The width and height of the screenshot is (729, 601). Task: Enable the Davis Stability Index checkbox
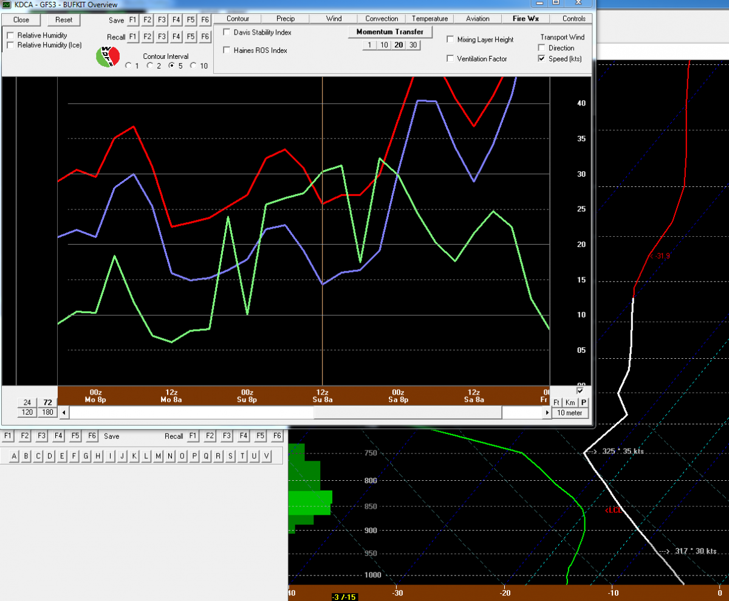[227, 32]
